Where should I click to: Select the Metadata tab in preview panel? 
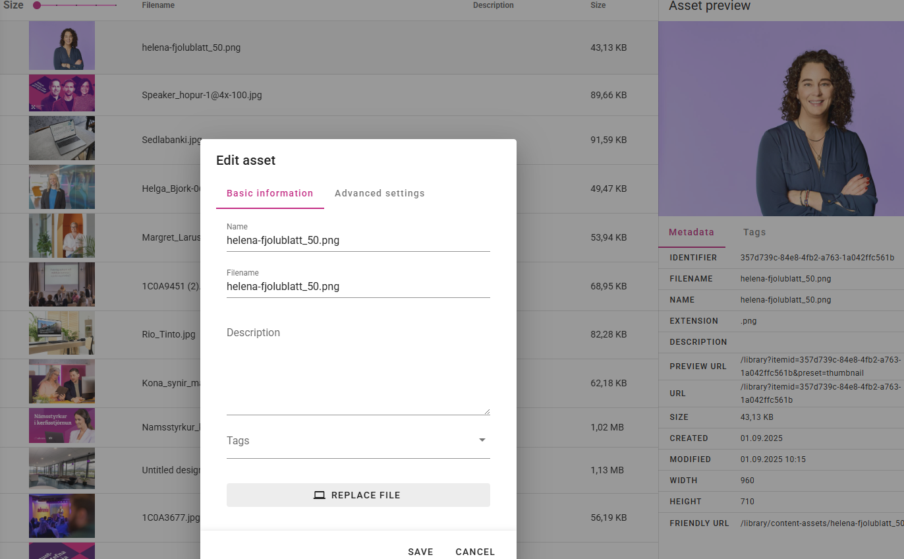[x=691, y=232]
